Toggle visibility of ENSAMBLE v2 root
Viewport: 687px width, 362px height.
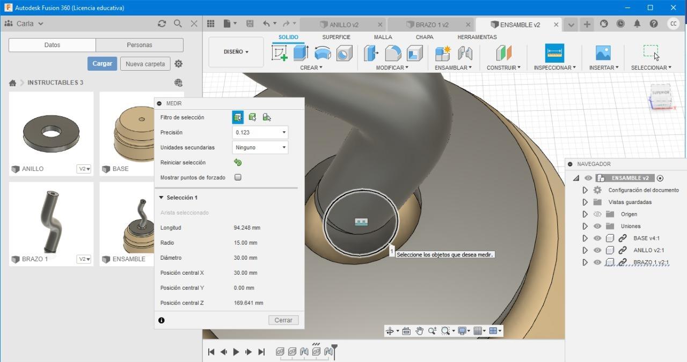coord(588,178)
